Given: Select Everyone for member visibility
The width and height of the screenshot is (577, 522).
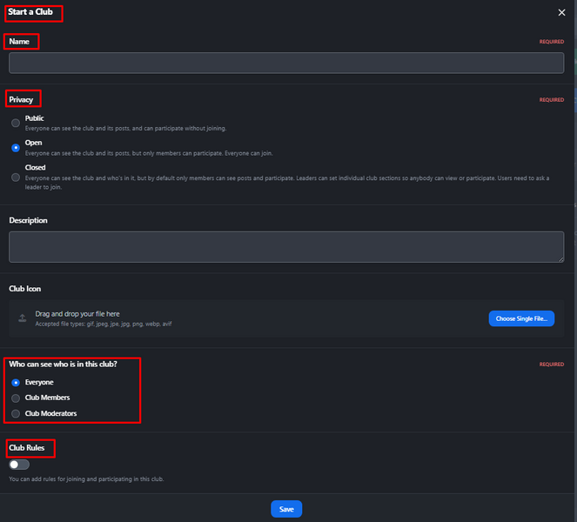Looking at the screenshot, I should coord(16,383).
